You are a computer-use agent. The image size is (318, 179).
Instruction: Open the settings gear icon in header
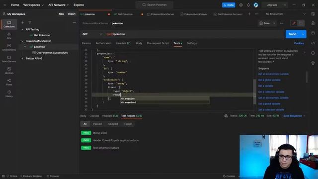[x=240, y=5]
